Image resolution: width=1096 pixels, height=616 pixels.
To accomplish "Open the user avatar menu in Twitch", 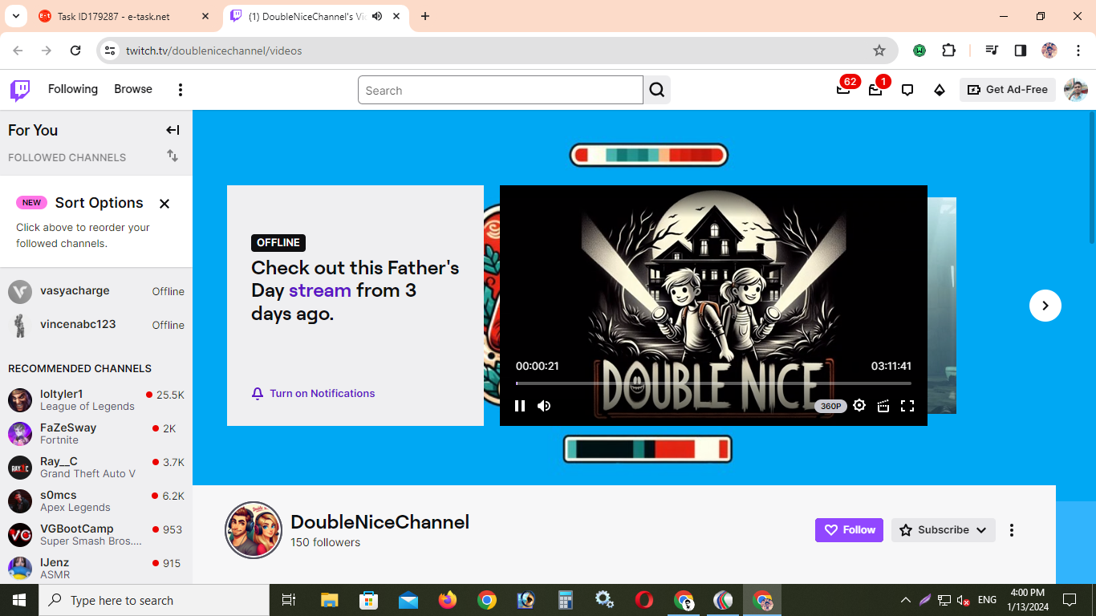I will pos(1075,90).
